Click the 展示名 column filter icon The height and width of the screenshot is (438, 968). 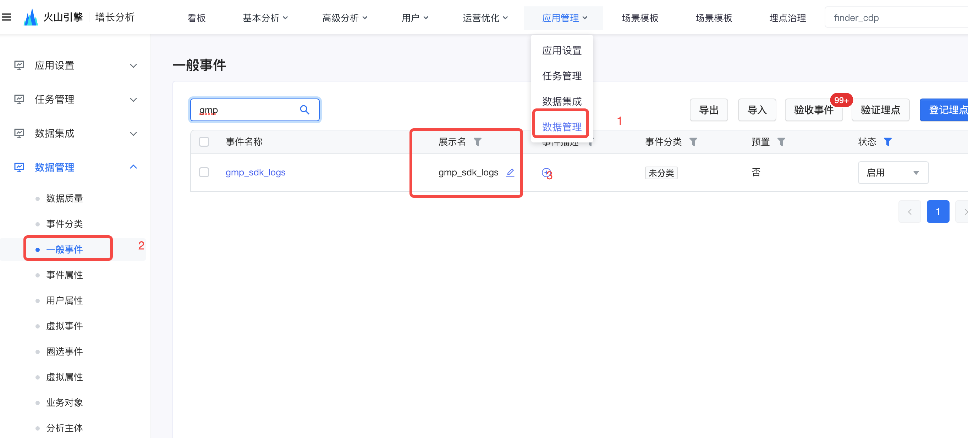point(477,142)
